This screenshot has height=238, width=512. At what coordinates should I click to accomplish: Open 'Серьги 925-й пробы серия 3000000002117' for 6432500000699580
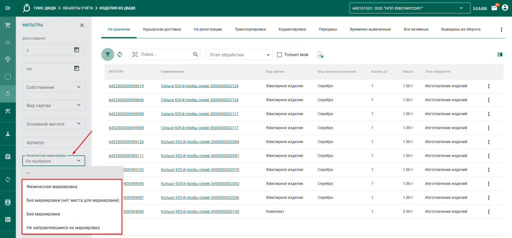(x=199, y=128)
